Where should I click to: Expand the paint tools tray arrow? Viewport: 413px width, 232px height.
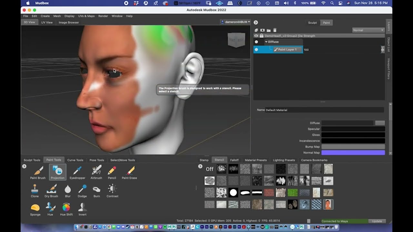[x=24, y=166]
